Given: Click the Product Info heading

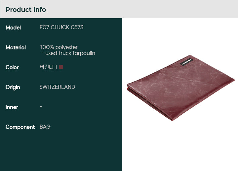Looking at the screenshot, I should pyautogui.click(x=26, y=10).
